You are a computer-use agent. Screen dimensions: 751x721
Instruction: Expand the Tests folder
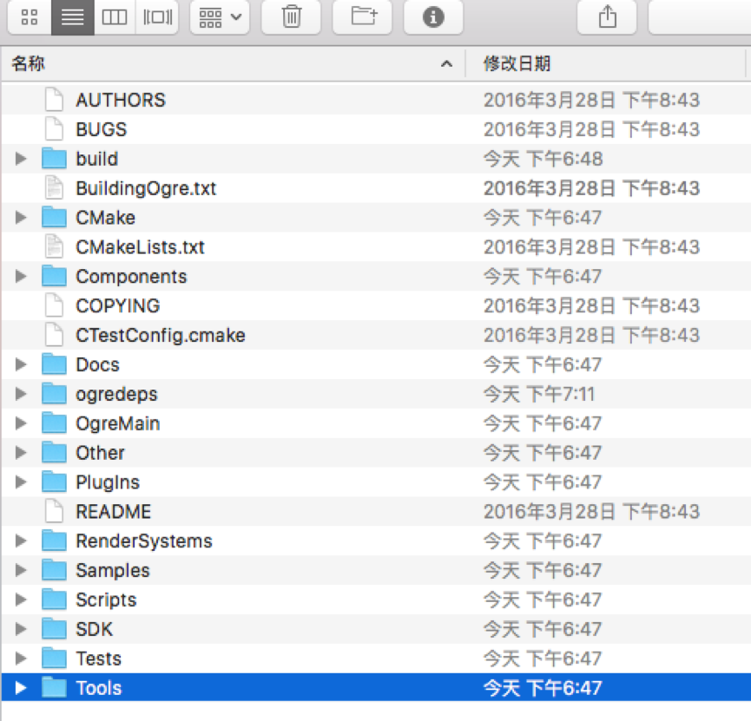pos(21,659)
